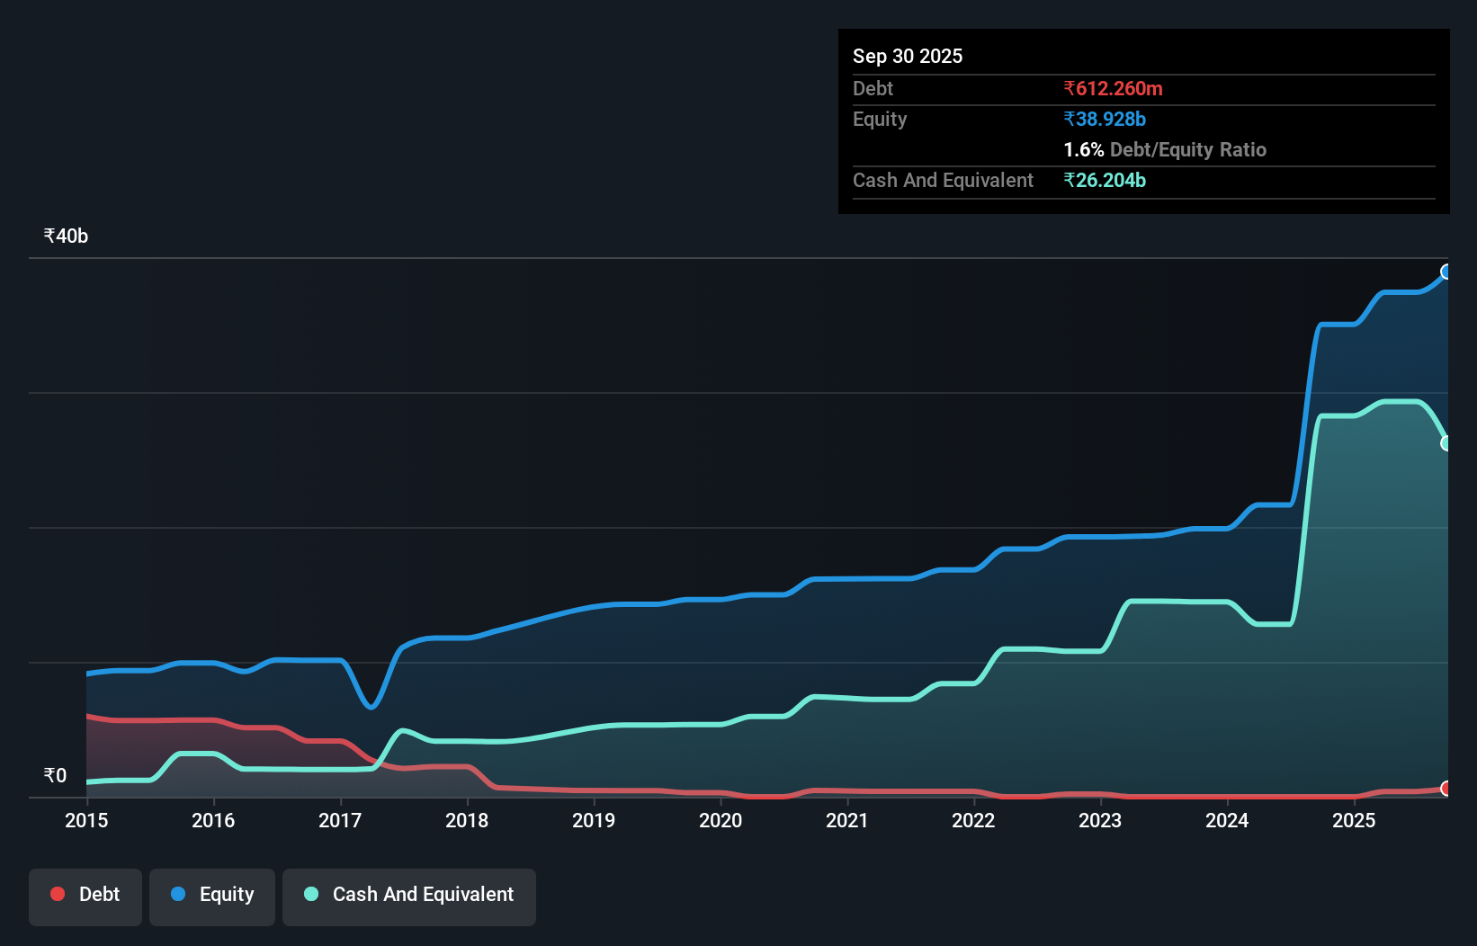Click the red Debt legend dot
The image size is (1477, 946).
point(57,894)
